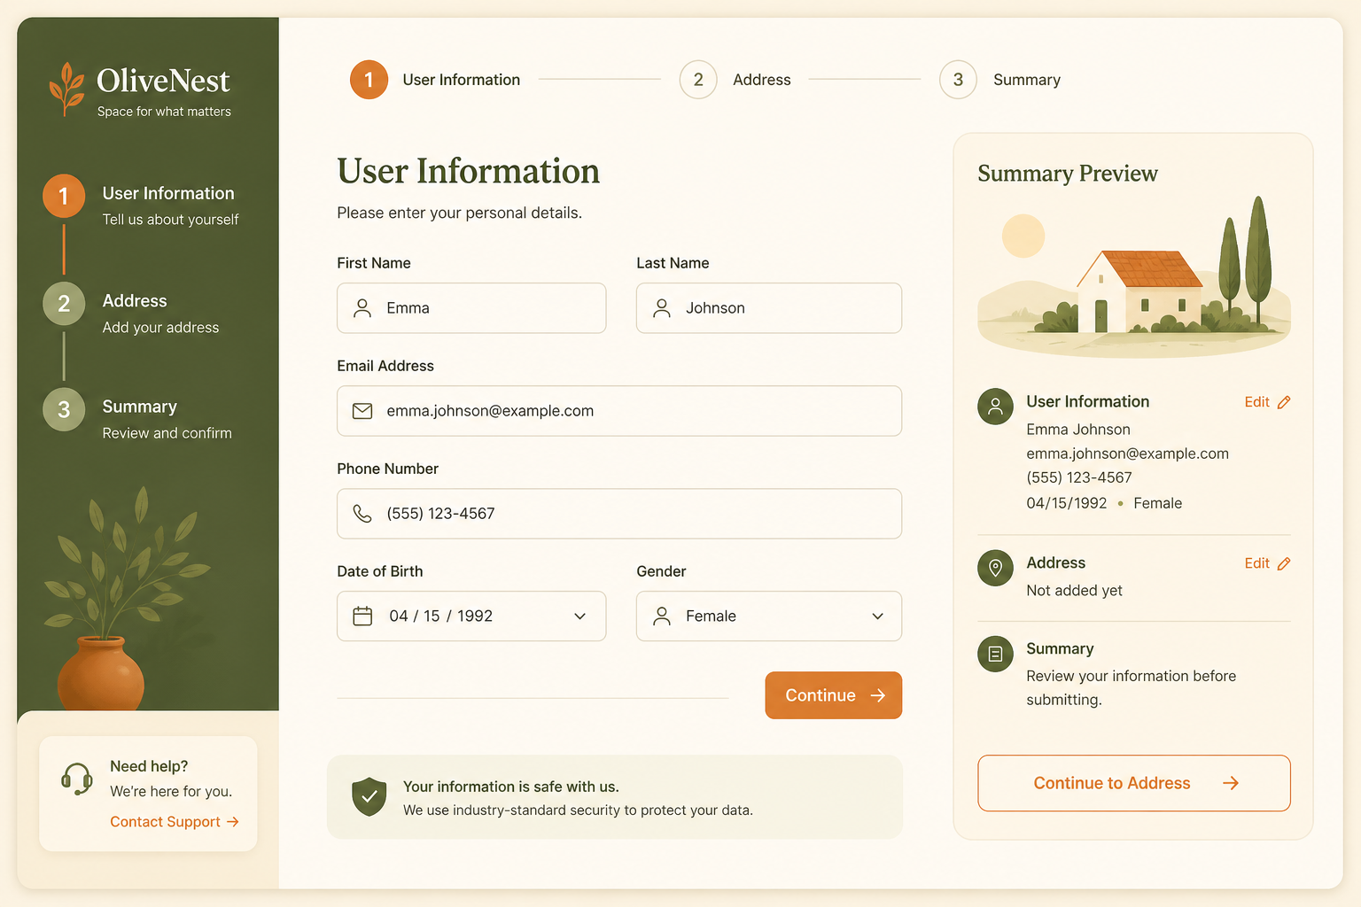Screen dimensions: 1361x907
Task: Click the orange Continue button
Action: click(x=834, y=695)
